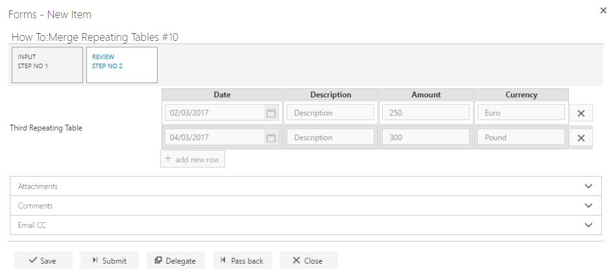Click the How To:Merge Repeating Tables #10 title
Screen dimensions: 613x276
pos(95,37)
